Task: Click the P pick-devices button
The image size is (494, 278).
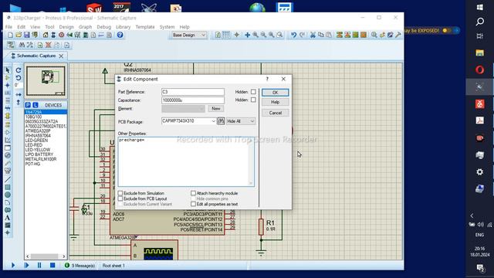Action: click(x=28, y=105)
